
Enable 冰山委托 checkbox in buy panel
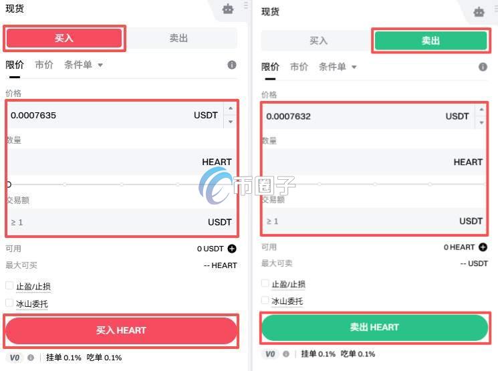coord(9,303)
